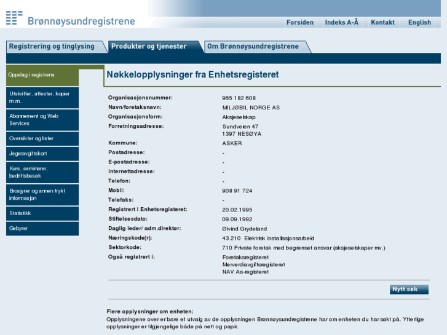Click the name Øivind Grydeland

point(245,229)
